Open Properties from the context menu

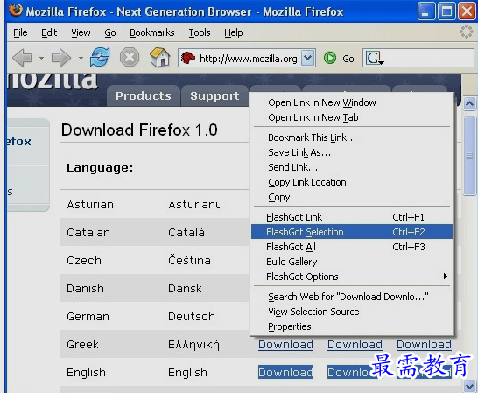click(x=351, y=326)
